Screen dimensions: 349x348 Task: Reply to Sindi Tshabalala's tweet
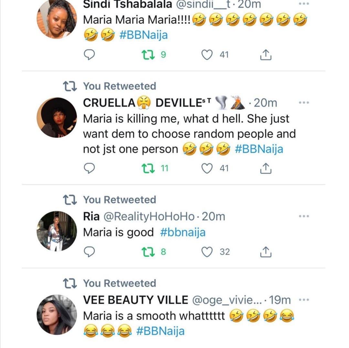(x=89, y=55)
